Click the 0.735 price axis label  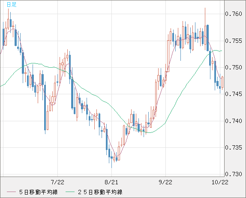[x=234, y=147]
